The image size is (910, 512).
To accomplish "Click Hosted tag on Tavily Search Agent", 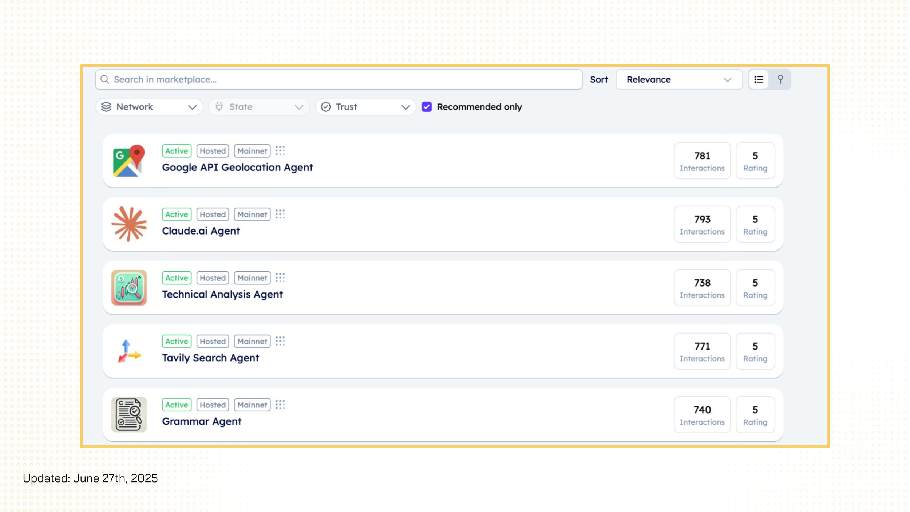I will [x=213, y=341].
